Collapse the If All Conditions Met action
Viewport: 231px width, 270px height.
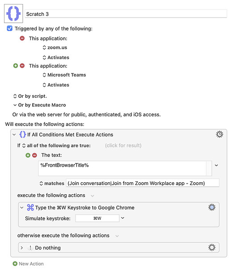(14, 135)
